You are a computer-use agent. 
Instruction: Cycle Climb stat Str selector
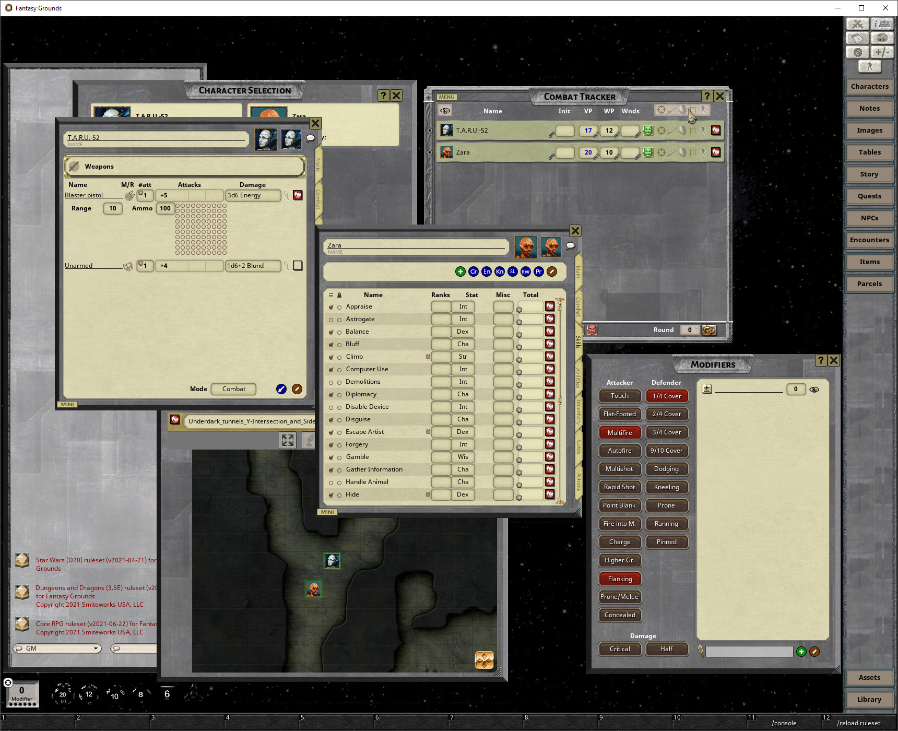(x=463, y=357)
